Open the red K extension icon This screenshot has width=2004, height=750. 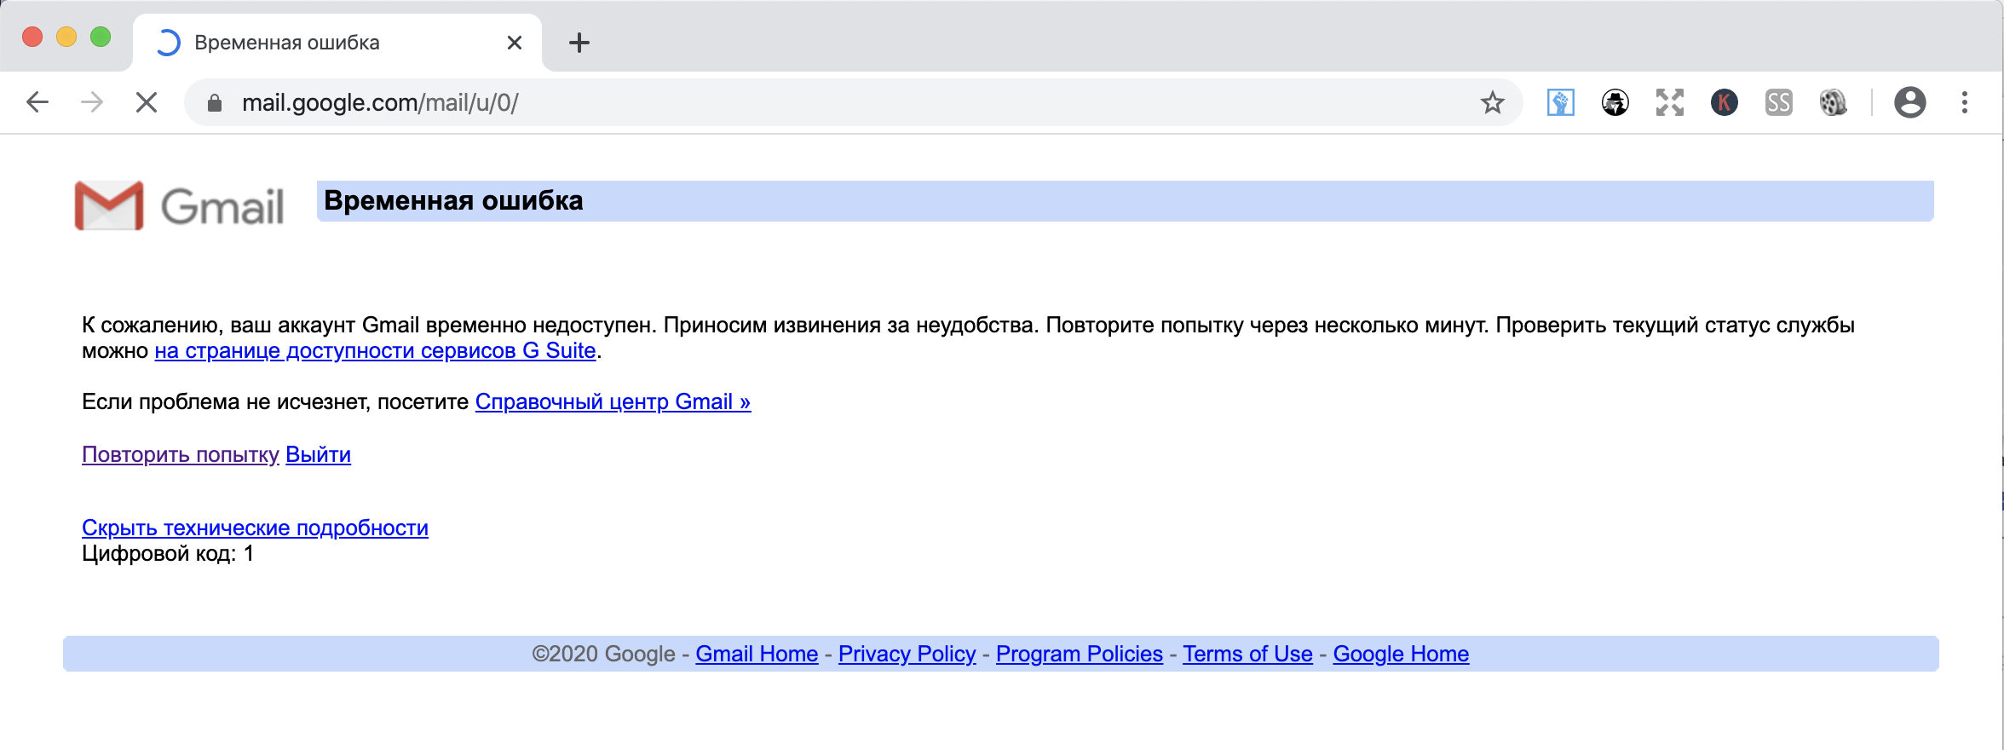click(1725, 103)
